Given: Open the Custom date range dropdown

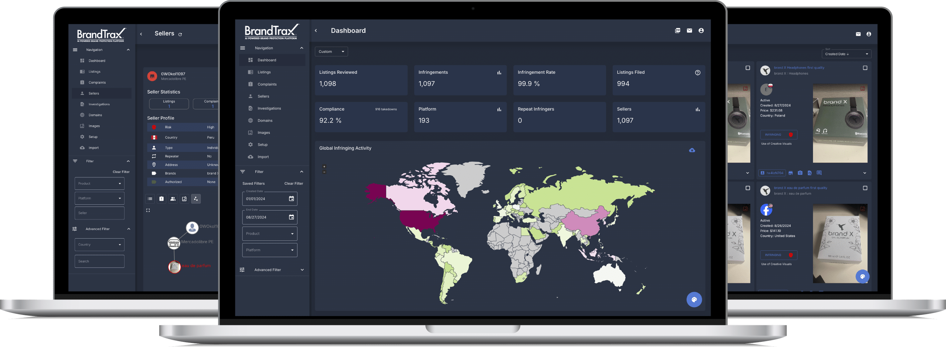Looking at the screenshot, I should pos(331,52).
